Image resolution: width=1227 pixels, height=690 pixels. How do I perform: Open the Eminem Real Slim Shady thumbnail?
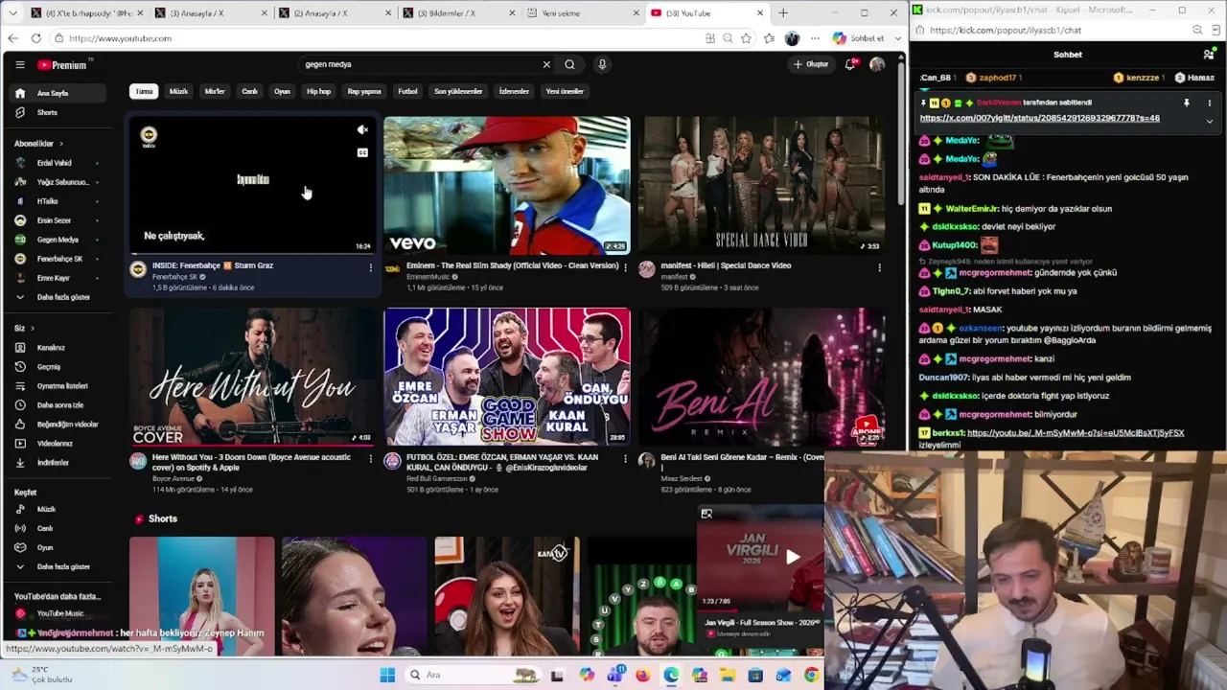pyautogui.click(x=507, y=185)
